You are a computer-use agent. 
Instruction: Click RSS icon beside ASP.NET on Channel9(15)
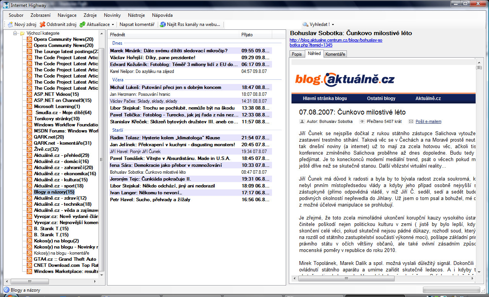point(29,100)
